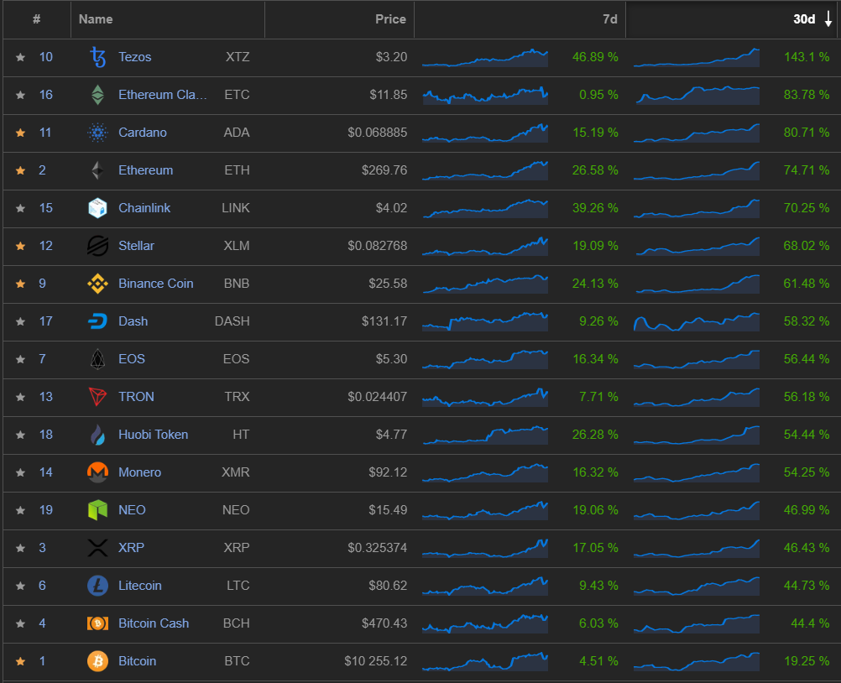
Task: Click the Chainlink cube icon
Action: click(x=97, y=208)
